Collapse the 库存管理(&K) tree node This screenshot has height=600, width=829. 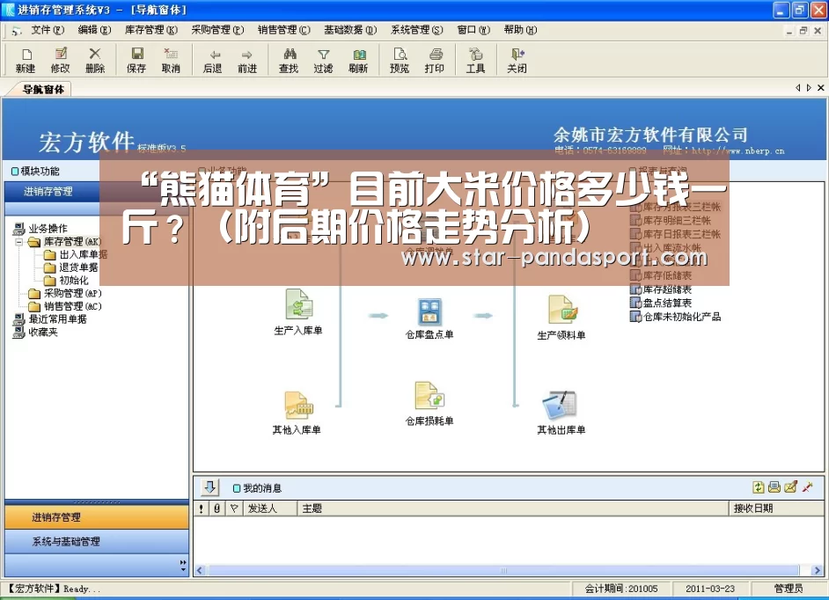click(x=19, y=242)
